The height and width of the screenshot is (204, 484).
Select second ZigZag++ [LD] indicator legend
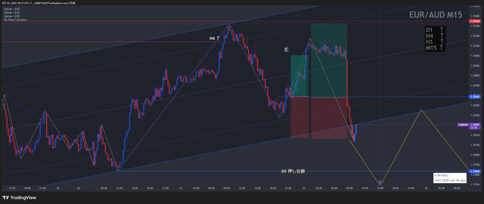[11, 12]
